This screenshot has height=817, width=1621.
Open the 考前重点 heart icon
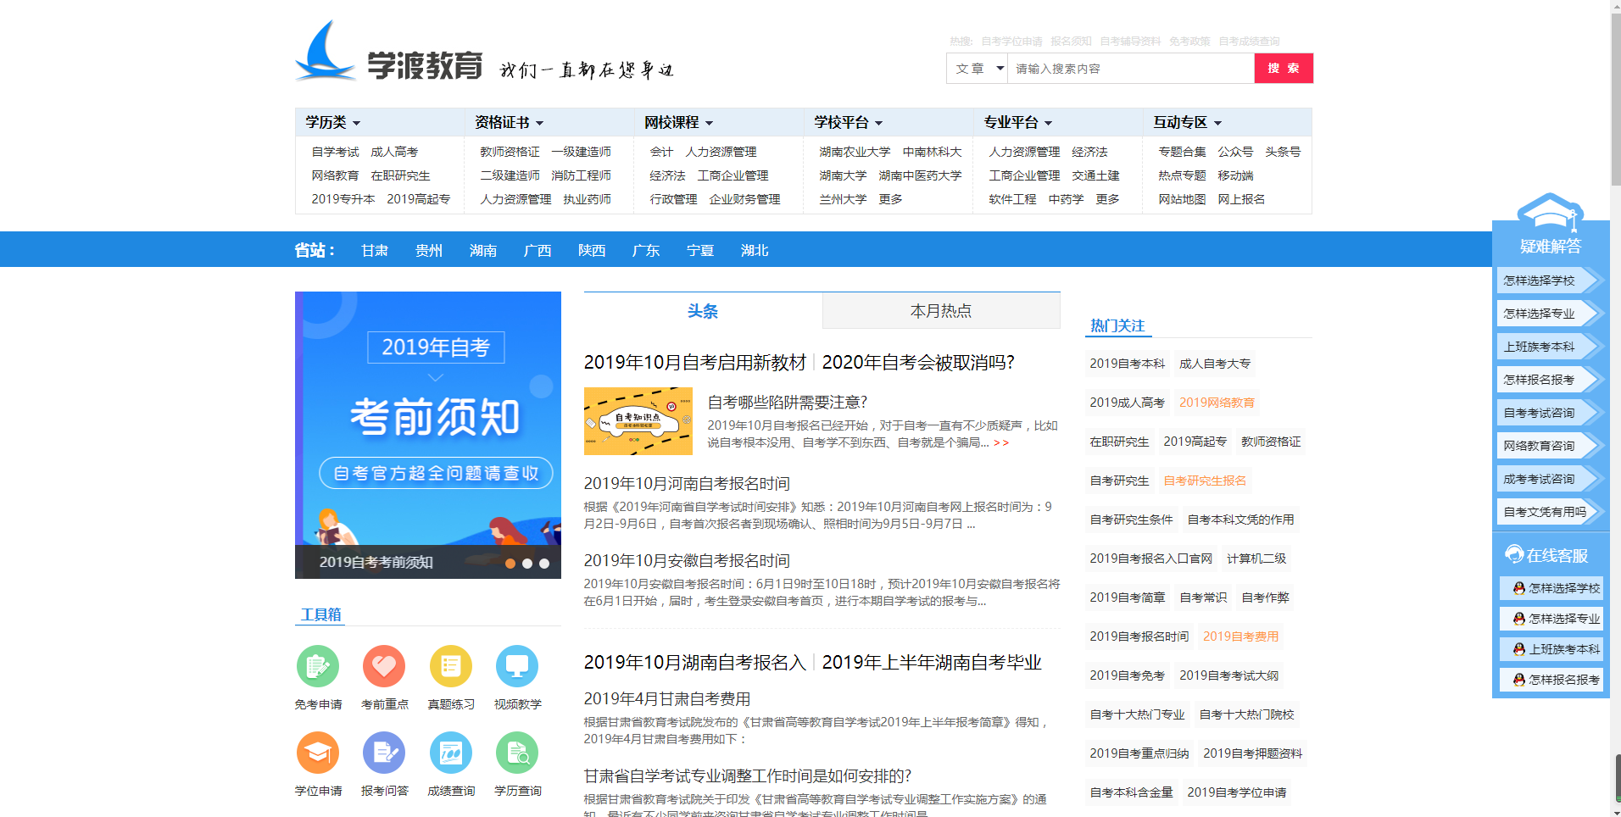pyautogui.click(x=384, y=666)
